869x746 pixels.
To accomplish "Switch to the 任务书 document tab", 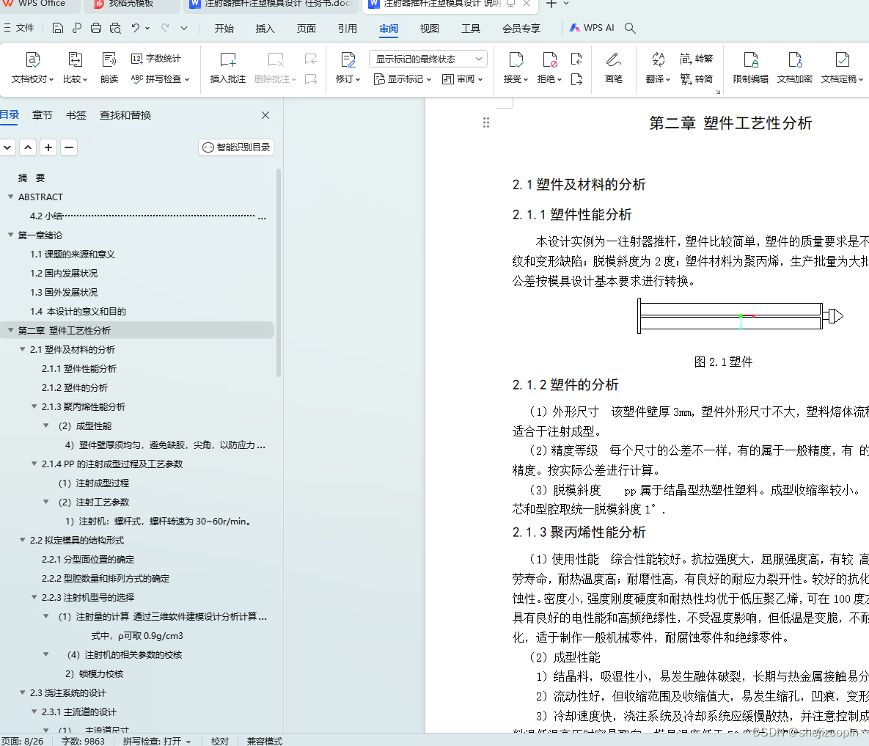I will [271, 4].
